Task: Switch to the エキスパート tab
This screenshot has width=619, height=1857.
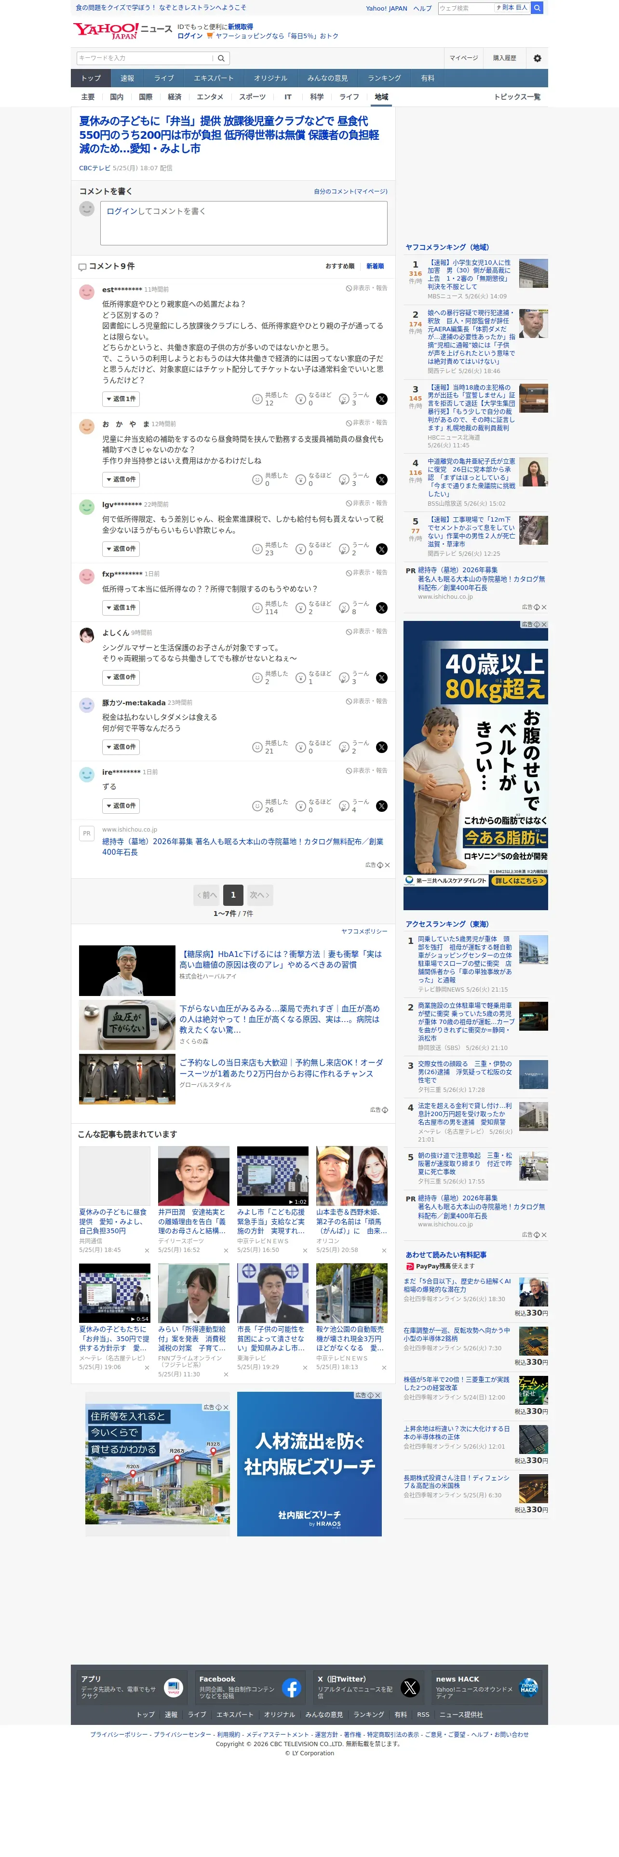Action: (213, 79)
